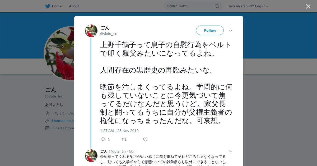The height and width of the screenshot is (166, 317).
Task: Follow the ごん account
Action: (x=210, y=30)
